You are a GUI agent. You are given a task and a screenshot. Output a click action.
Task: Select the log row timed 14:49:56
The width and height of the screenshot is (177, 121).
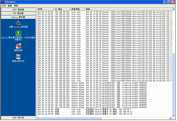point(105,12)
